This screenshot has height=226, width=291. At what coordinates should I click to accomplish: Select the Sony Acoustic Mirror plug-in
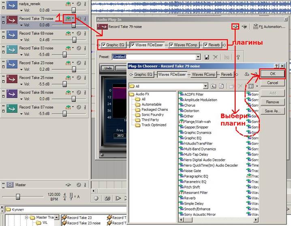(197, 214)
